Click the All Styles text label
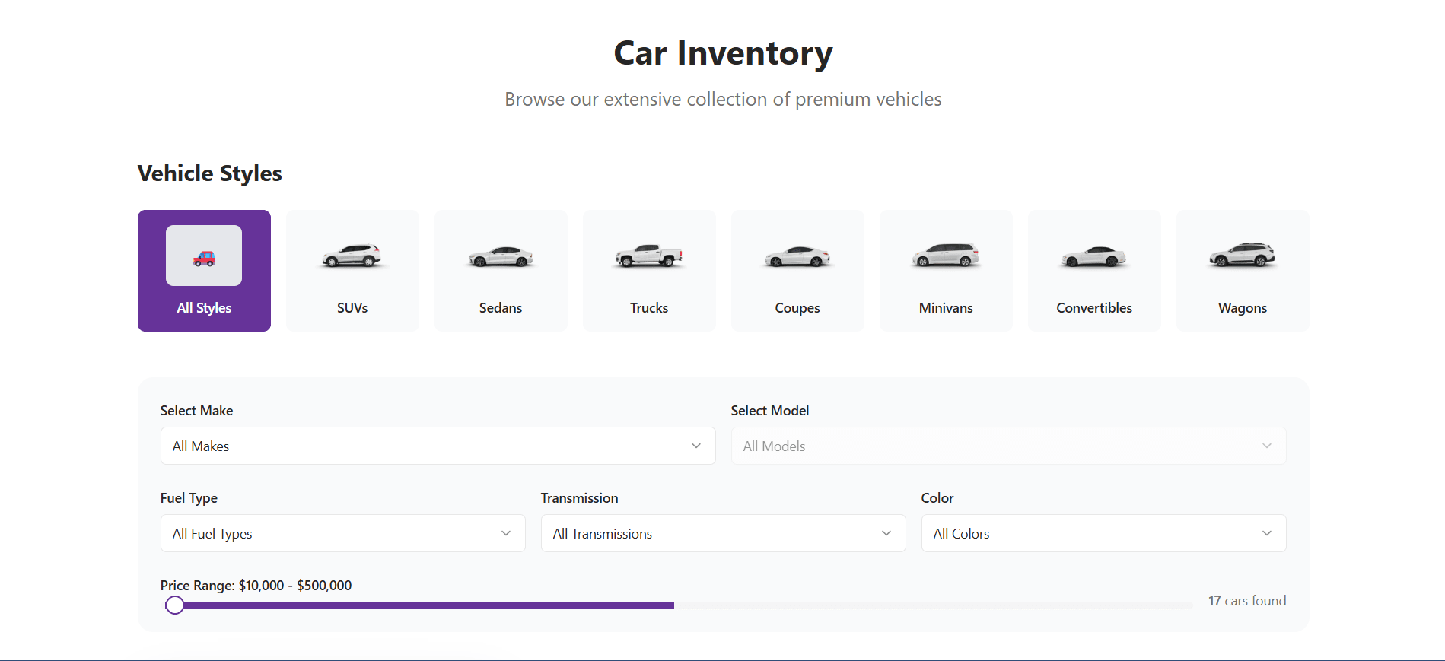This screenshot has width=1445, height=661. pyautogui.click(x=204, y=308)
